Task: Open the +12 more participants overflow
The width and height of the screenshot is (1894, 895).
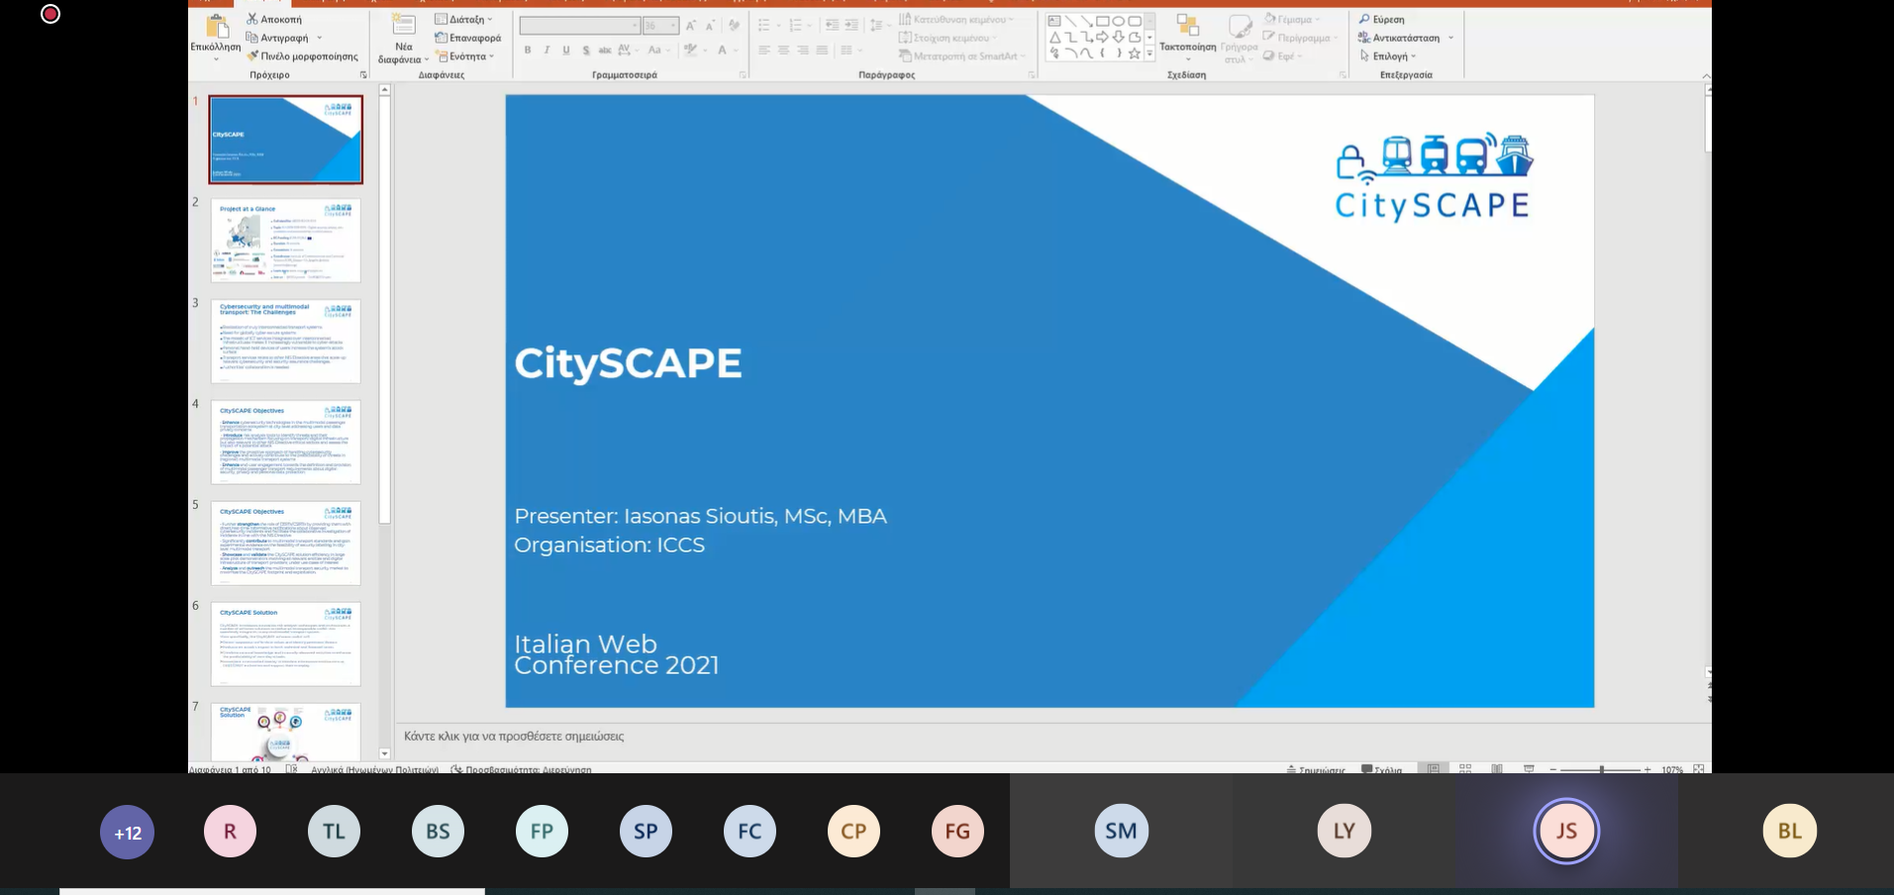Action: [128, 833]
